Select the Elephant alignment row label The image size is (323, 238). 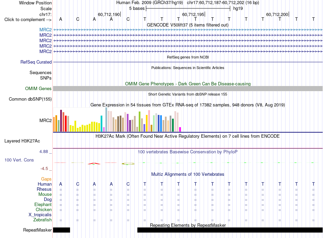click(43, 205)
